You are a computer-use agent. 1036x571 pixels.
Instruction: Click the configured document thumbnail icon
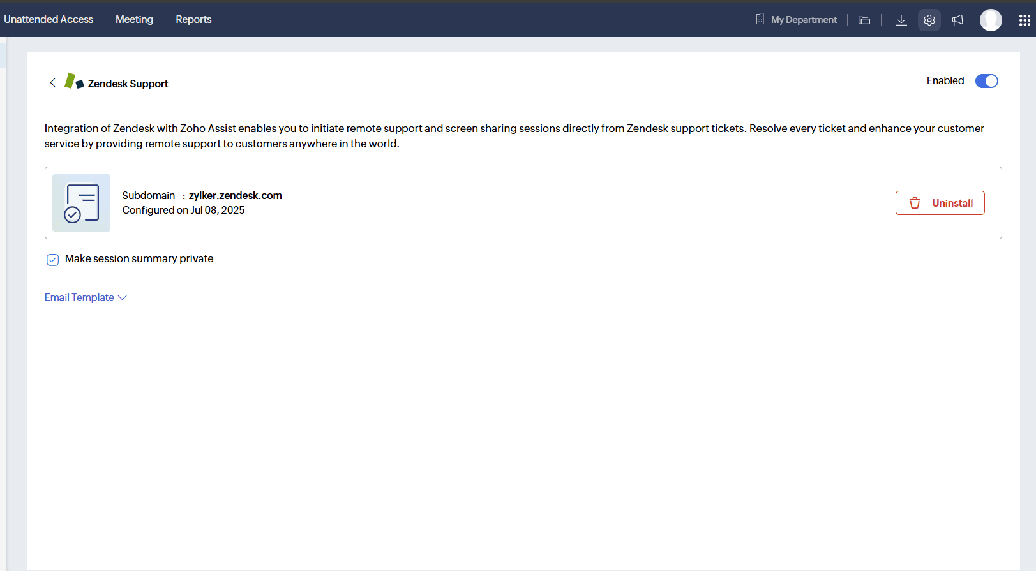[x=81, y=203]
